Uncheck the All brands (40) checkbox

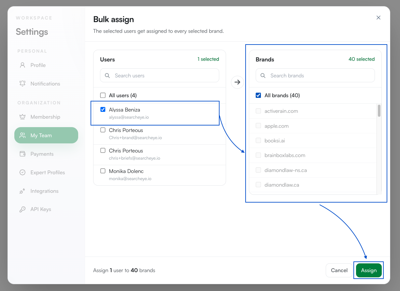point(259,95)
